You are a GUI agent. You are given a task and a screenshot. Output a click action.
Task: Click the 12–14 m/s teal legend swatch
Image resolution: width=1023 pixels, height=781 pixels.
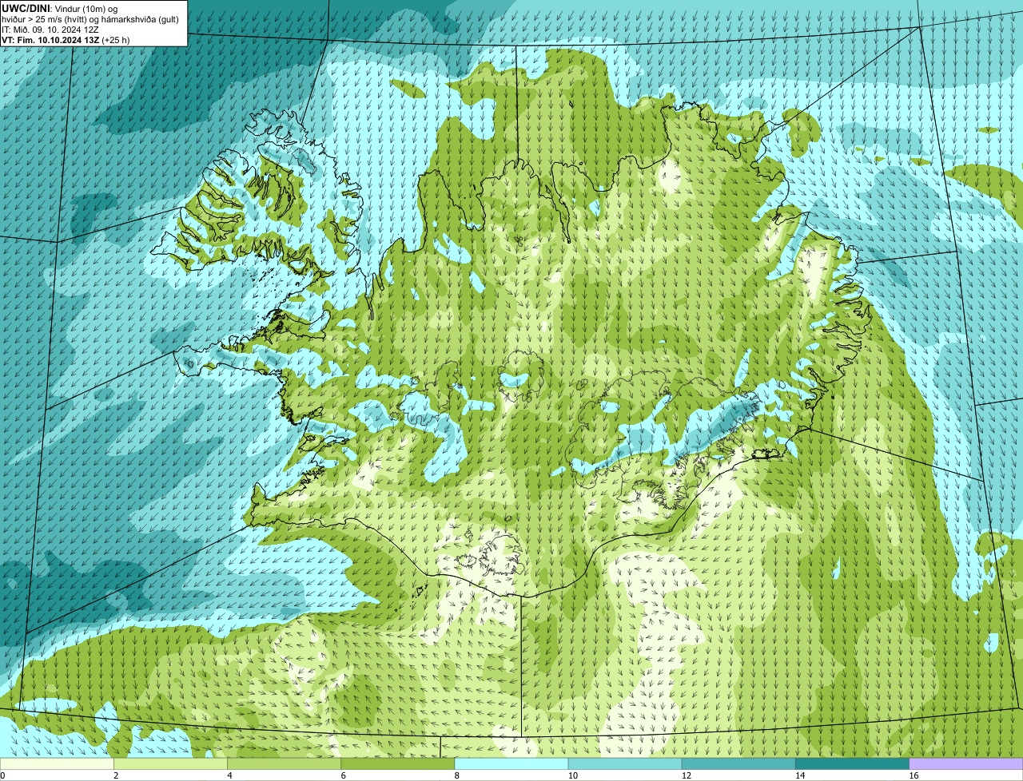pyautogui.click(x=738, y=763)
